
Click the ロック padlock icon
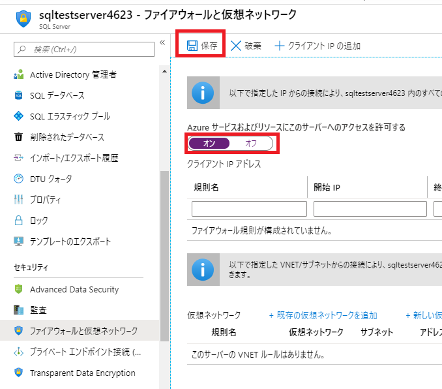point(19,220)
